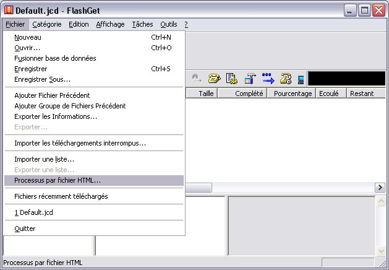Open the Outils menu
The height and width of the screenshot is (270, 389).
pos(169,24)
